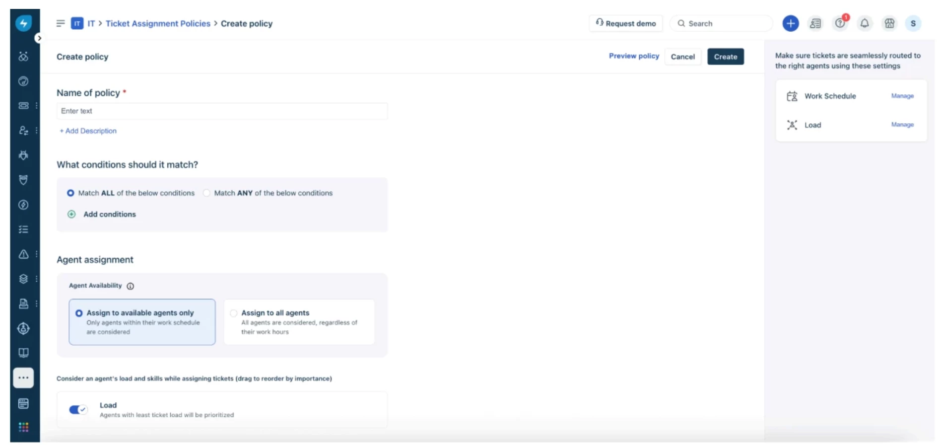Click Manage next to Load

point(902,125)
